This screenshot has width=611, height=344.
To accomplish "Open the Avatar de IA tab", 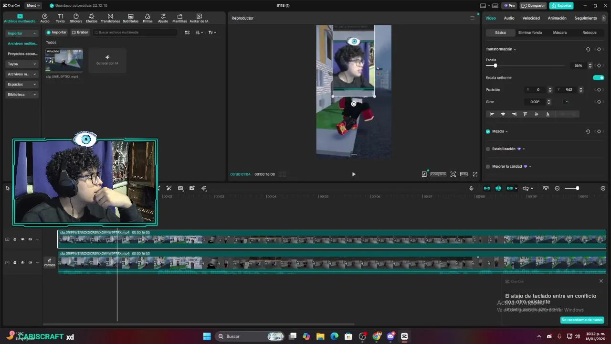I will 199,18.
